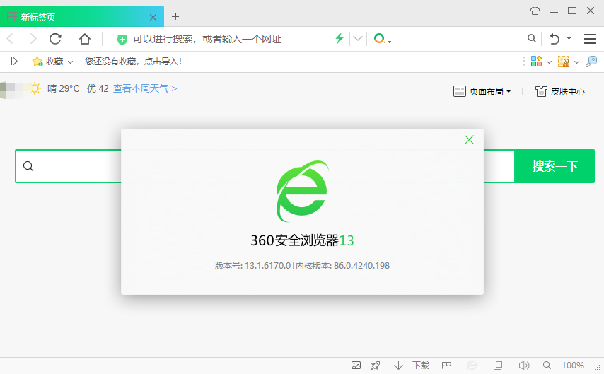Click the toolbar magnifier search icon
The image size is (604, 374).
coord(532,38)
